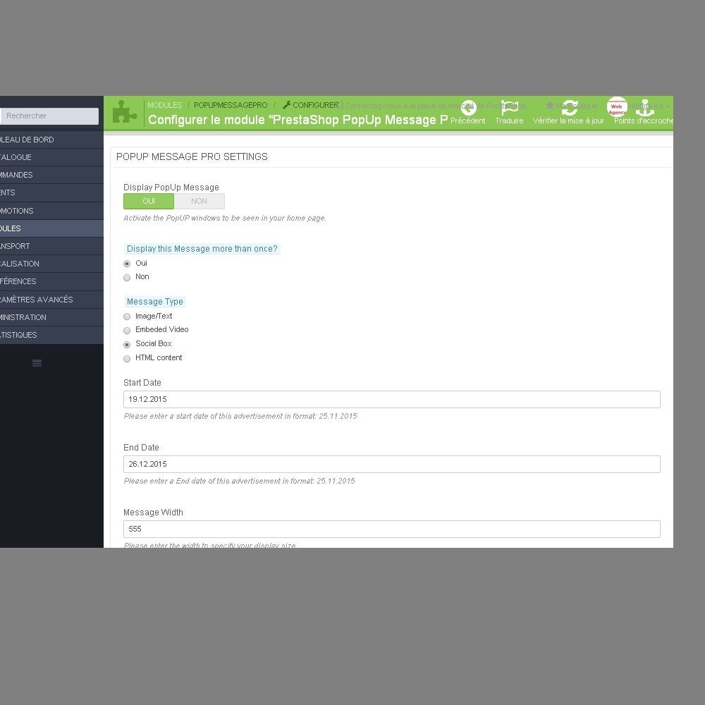Switch Display PopUp Message to OUI
The image size is (705, 705).
click(x=149, y=201)
